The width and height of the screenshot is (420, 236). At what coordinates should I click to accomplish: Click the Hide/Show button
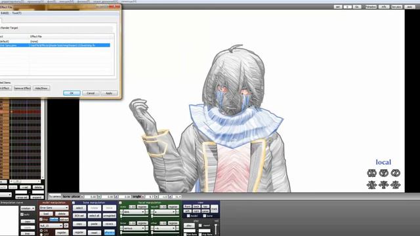pos(41,88)
